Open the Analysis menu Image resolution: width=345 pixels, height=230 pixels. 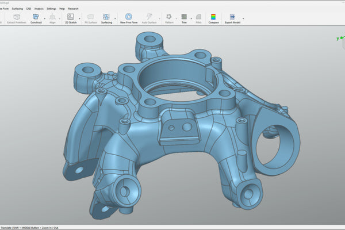[39, 9]
